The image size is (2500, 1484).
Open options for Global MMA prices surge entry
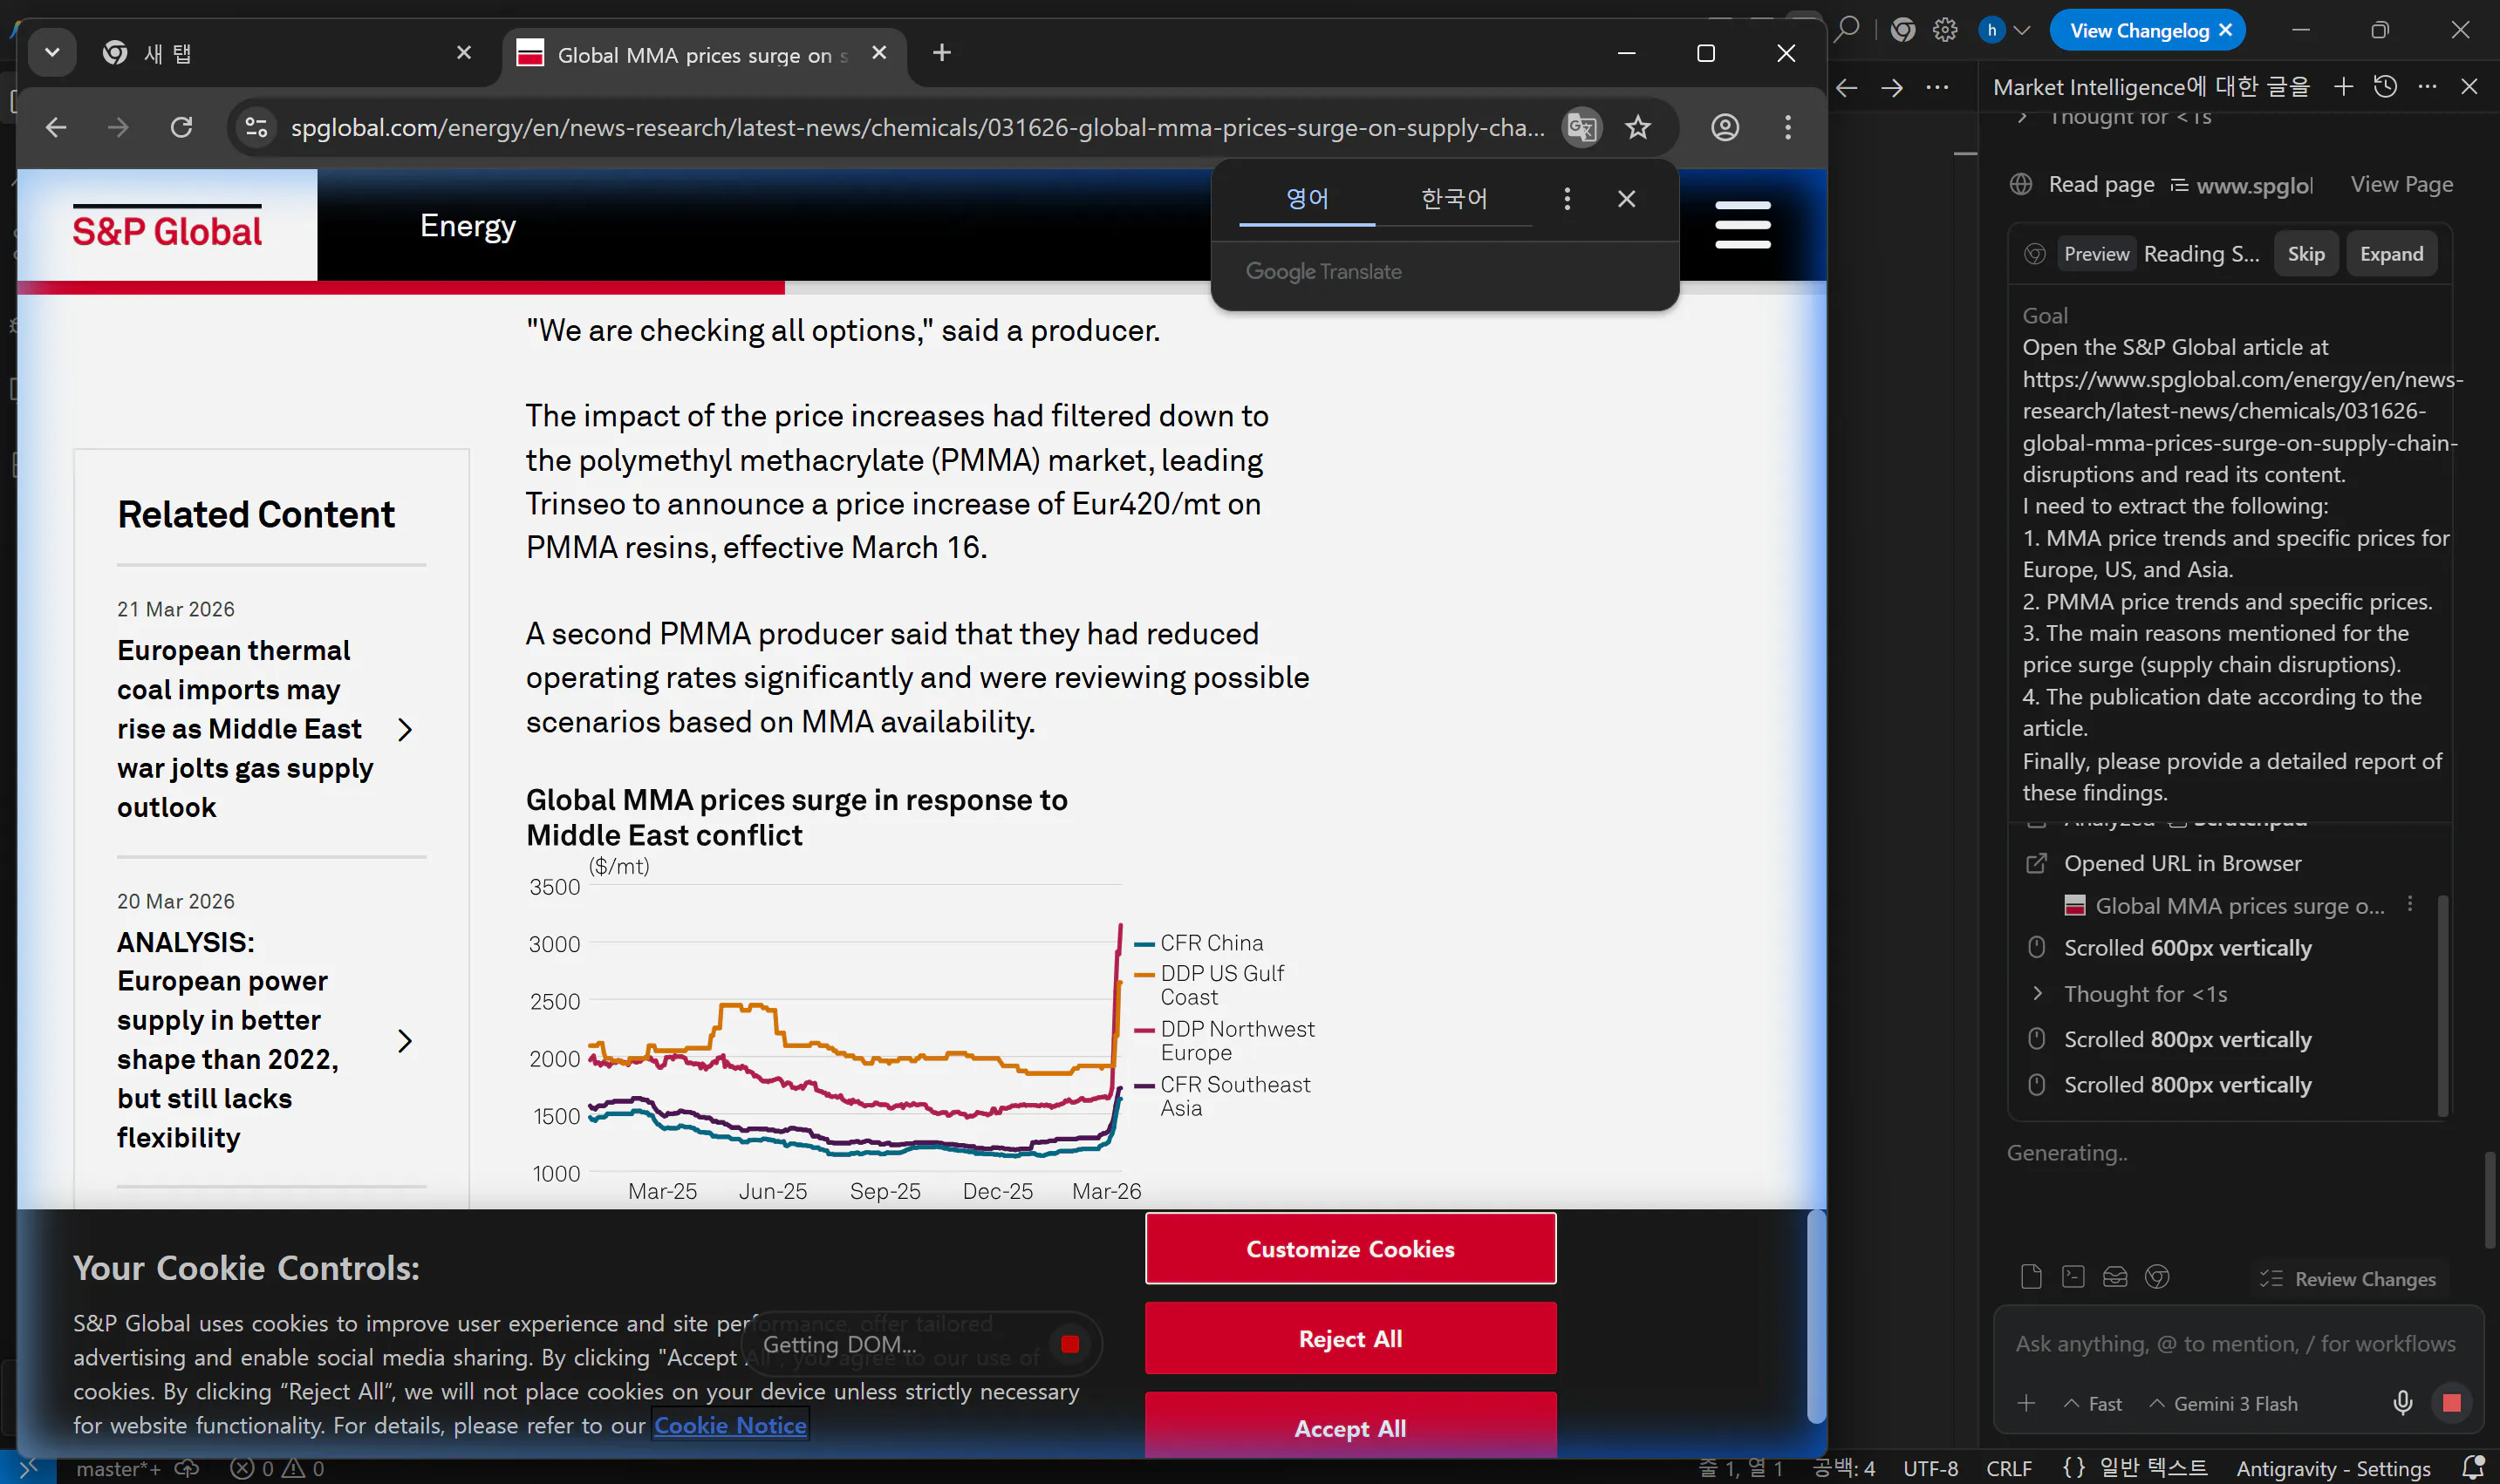[x=2410, y=904]
